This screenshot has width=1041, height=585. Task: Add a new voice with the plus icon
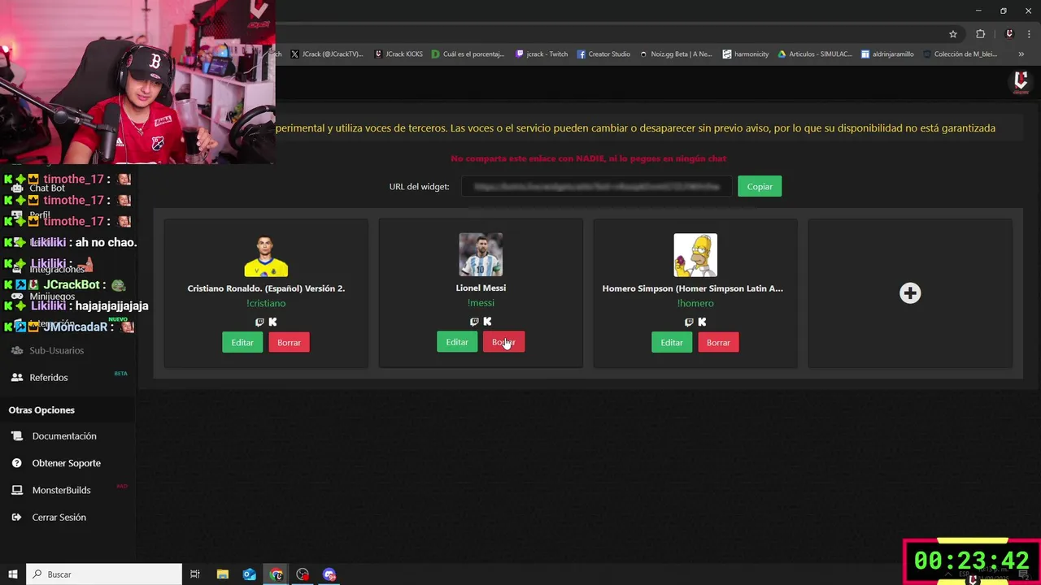(910, 293)
